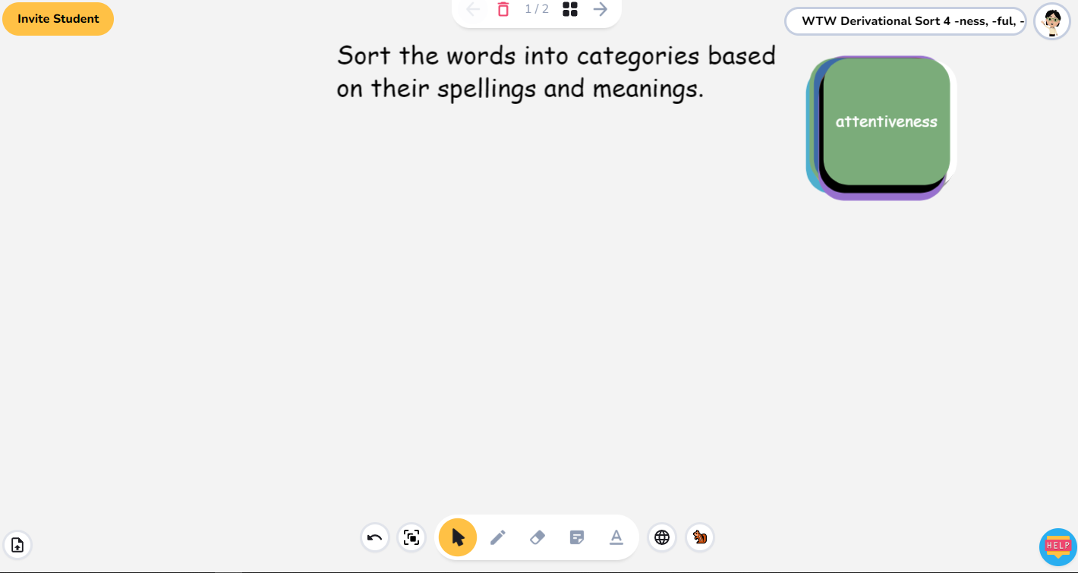Screen dimensions: 1078x573
Task: Open the file upload icon
Action: (17, 544)
